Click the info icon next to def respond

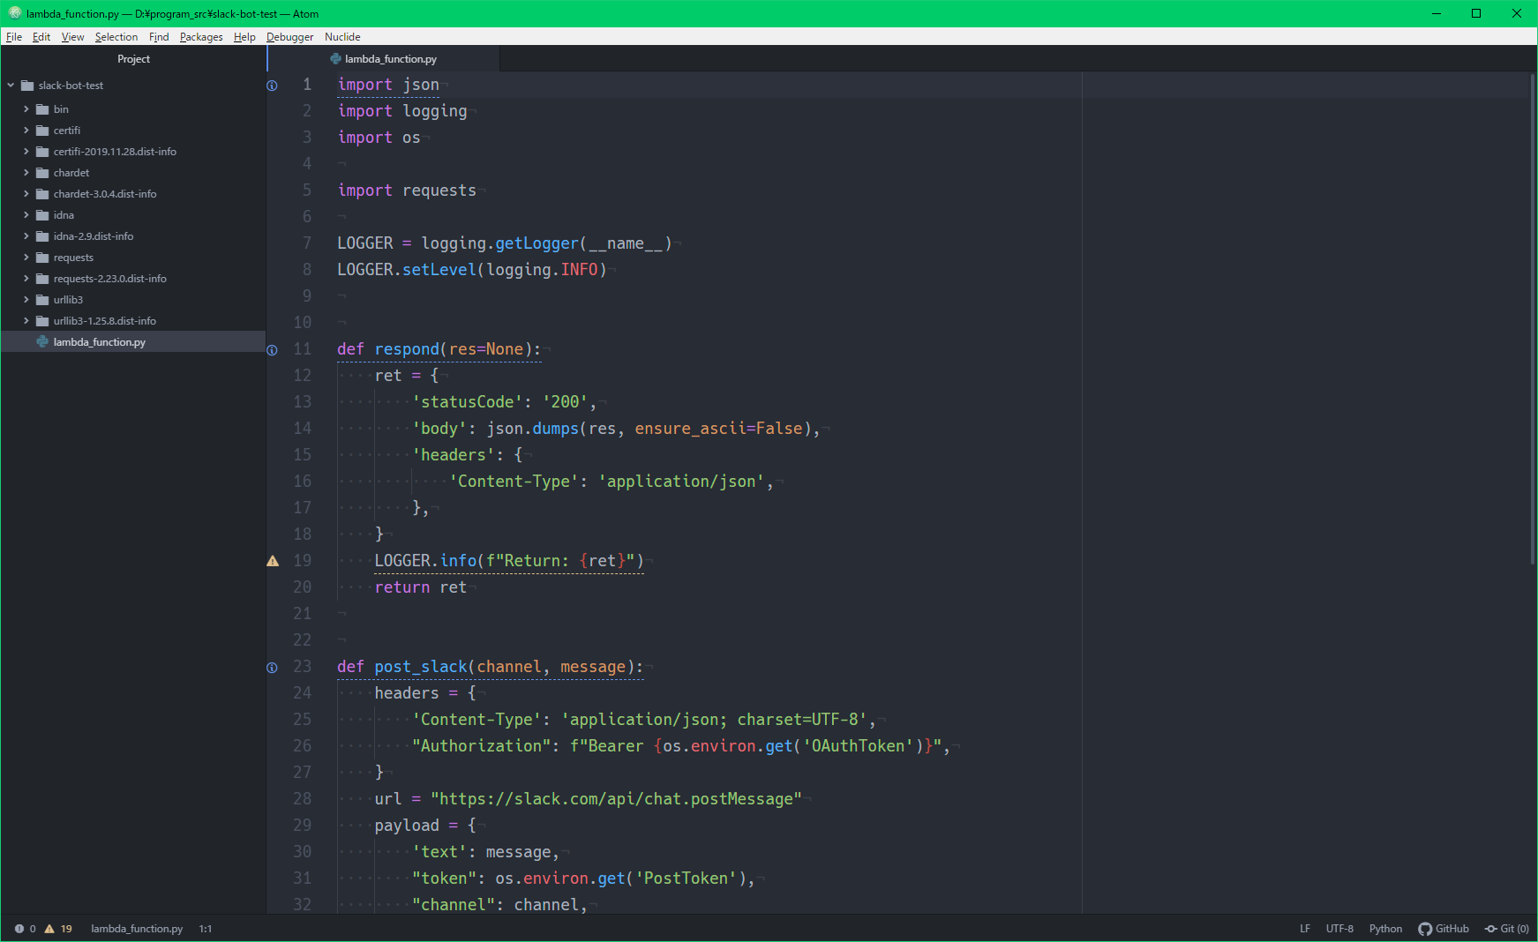(x=271, y=349)
